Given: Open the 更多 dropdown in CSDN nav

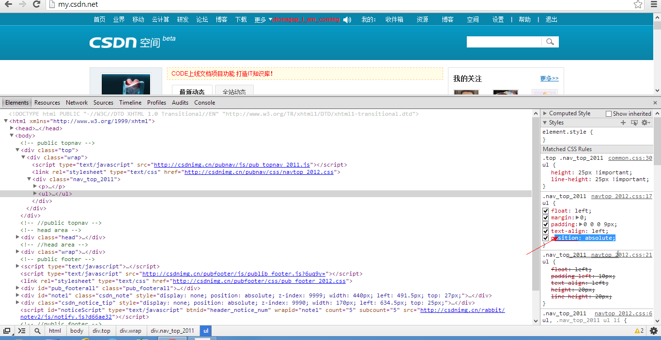Looking at the screenshot, I should click(263, 20).
